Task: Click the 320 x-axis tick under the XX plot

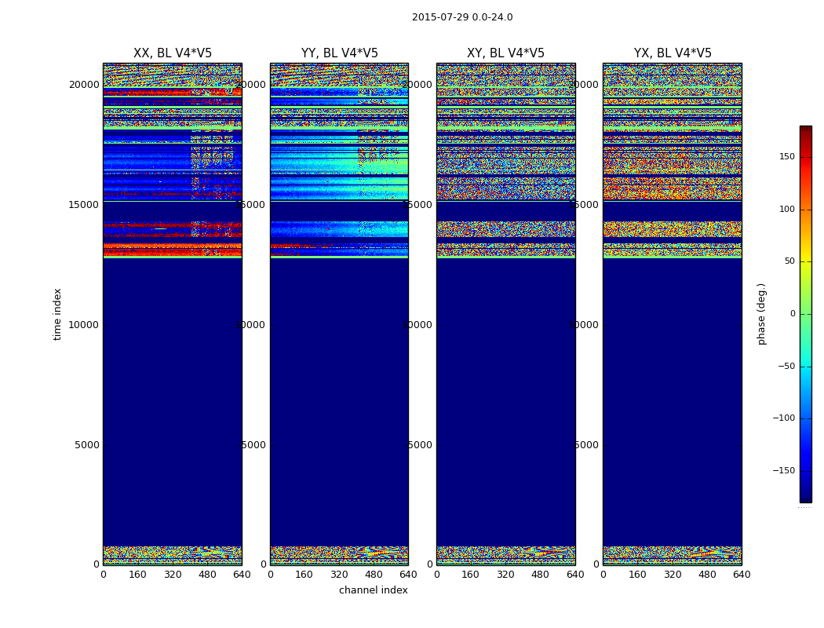Action: tap(173, 575)
